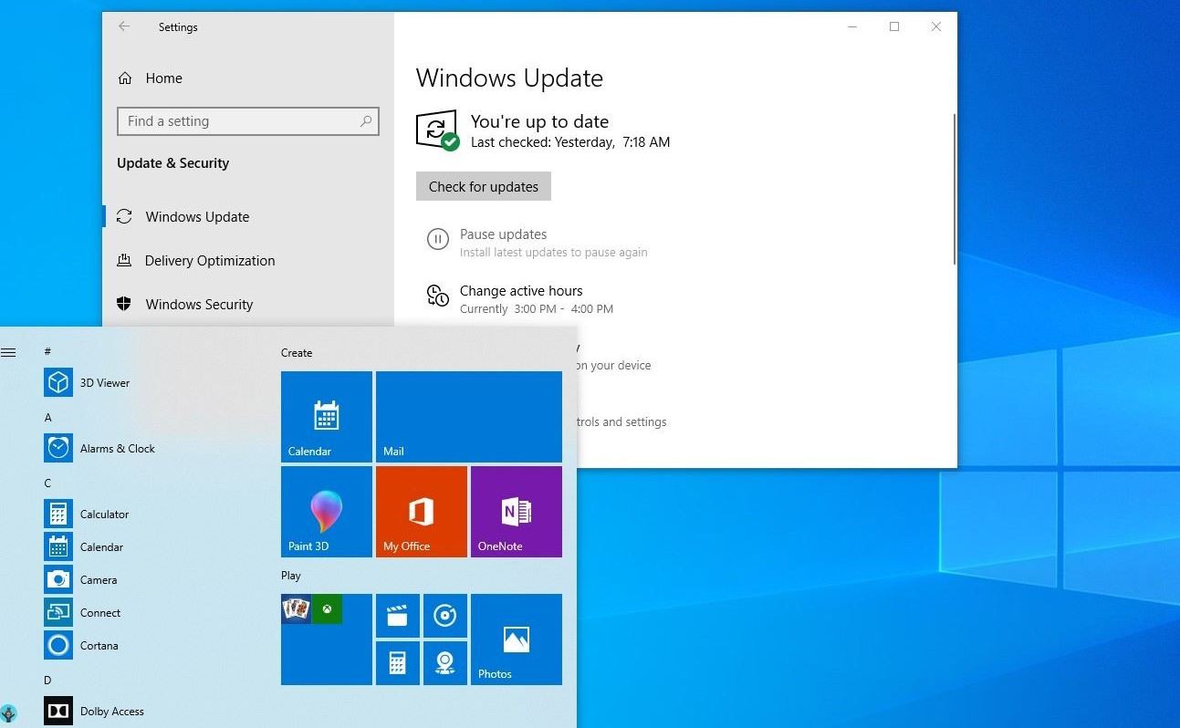Screen dimensions: 1180x728
Task: Open the Solitaire cards tile in folder
Action: 297,608
